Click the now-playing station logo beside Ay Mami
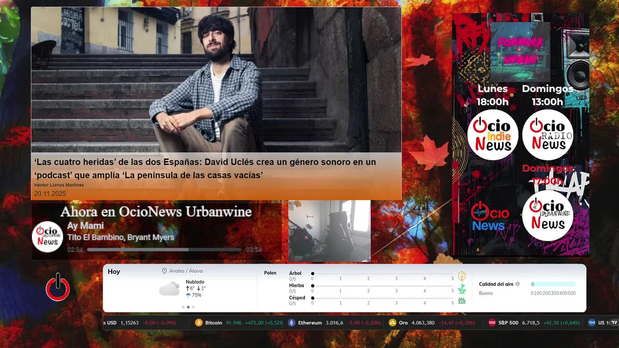Image resolution: width=619 pixels, height=348 pixels. click(x=47, y=237)
